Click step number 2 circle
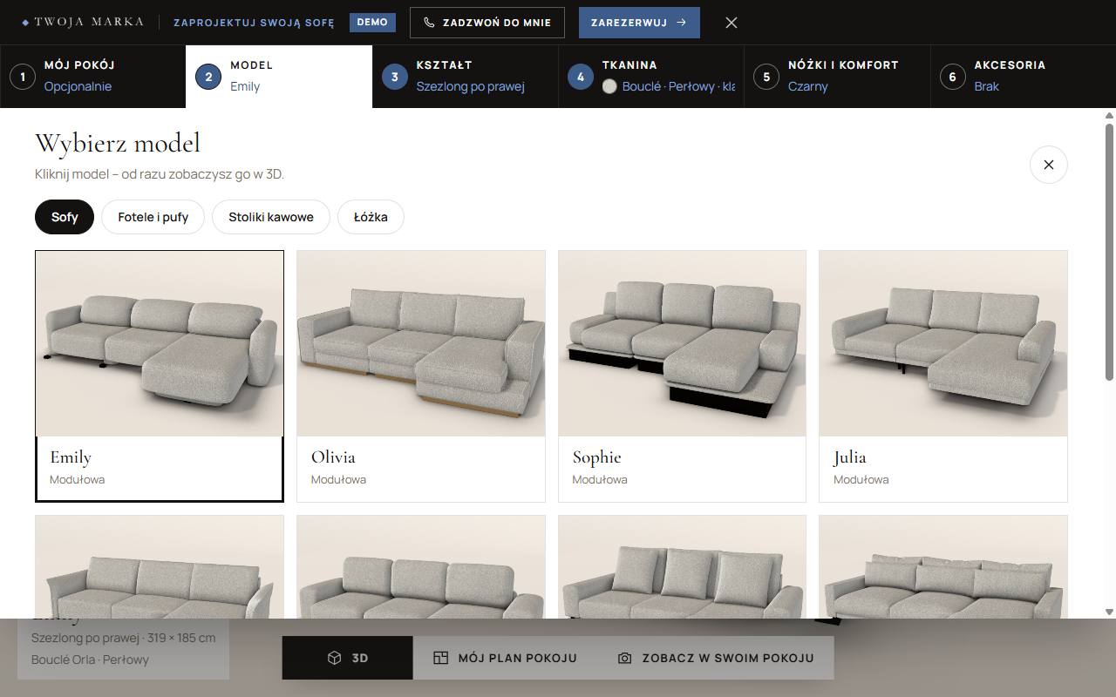1116x697 pixels. (x=208, y=77)
